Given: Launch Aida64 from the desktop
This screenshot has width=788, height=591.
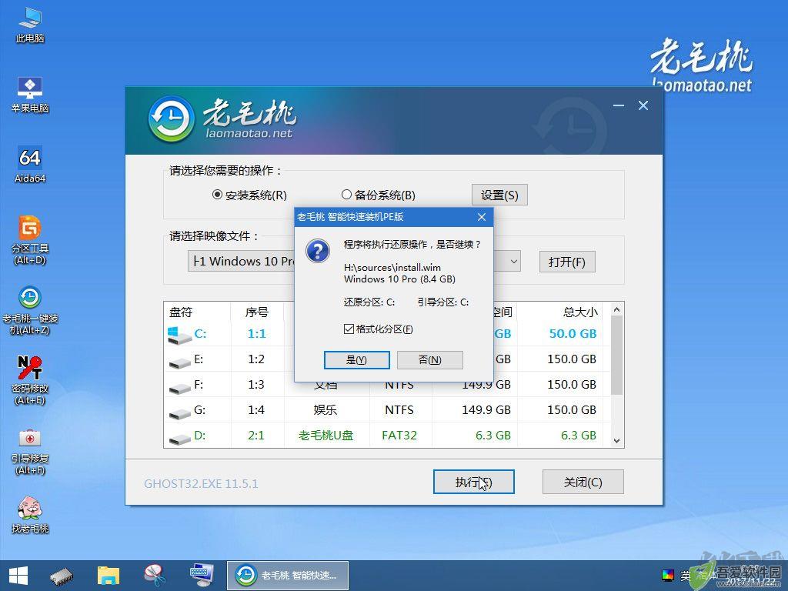Looking at the screenshot, I should click(30, 165).
